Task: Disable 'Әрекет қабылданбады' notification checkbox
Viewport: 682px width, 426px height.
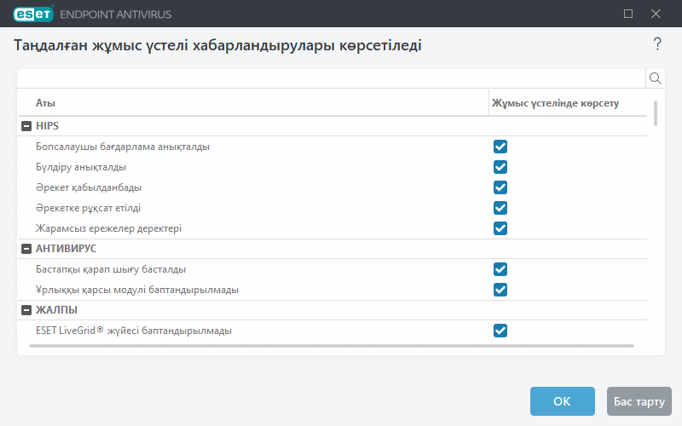Action: 500,187
